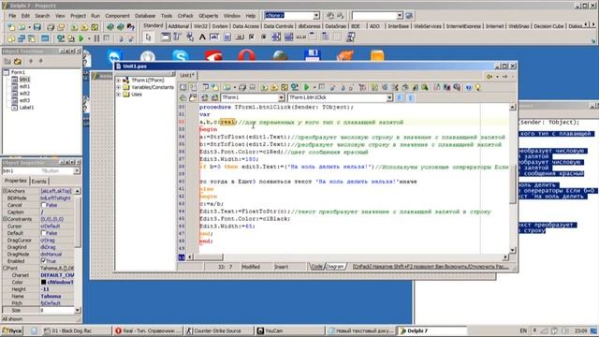The image size is (599, 337).
Task: Expand the Anchors property in Object Inspector
Action: (5, 191)
